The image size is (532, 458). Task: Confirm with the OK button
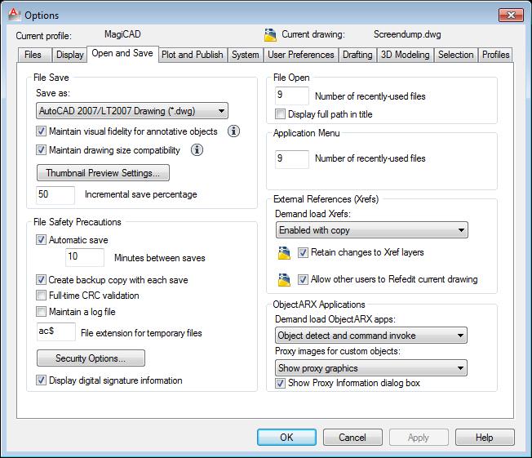[x=286, y=438]
